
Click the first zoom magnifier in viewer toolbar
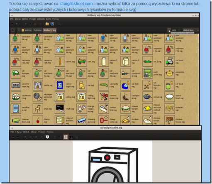coord(26,137)
